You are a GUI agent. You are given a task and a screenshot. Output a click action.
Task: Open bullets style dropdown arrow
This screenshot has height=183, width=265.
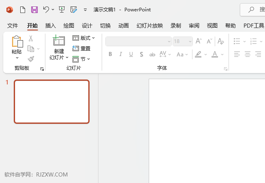click(244, 41)
